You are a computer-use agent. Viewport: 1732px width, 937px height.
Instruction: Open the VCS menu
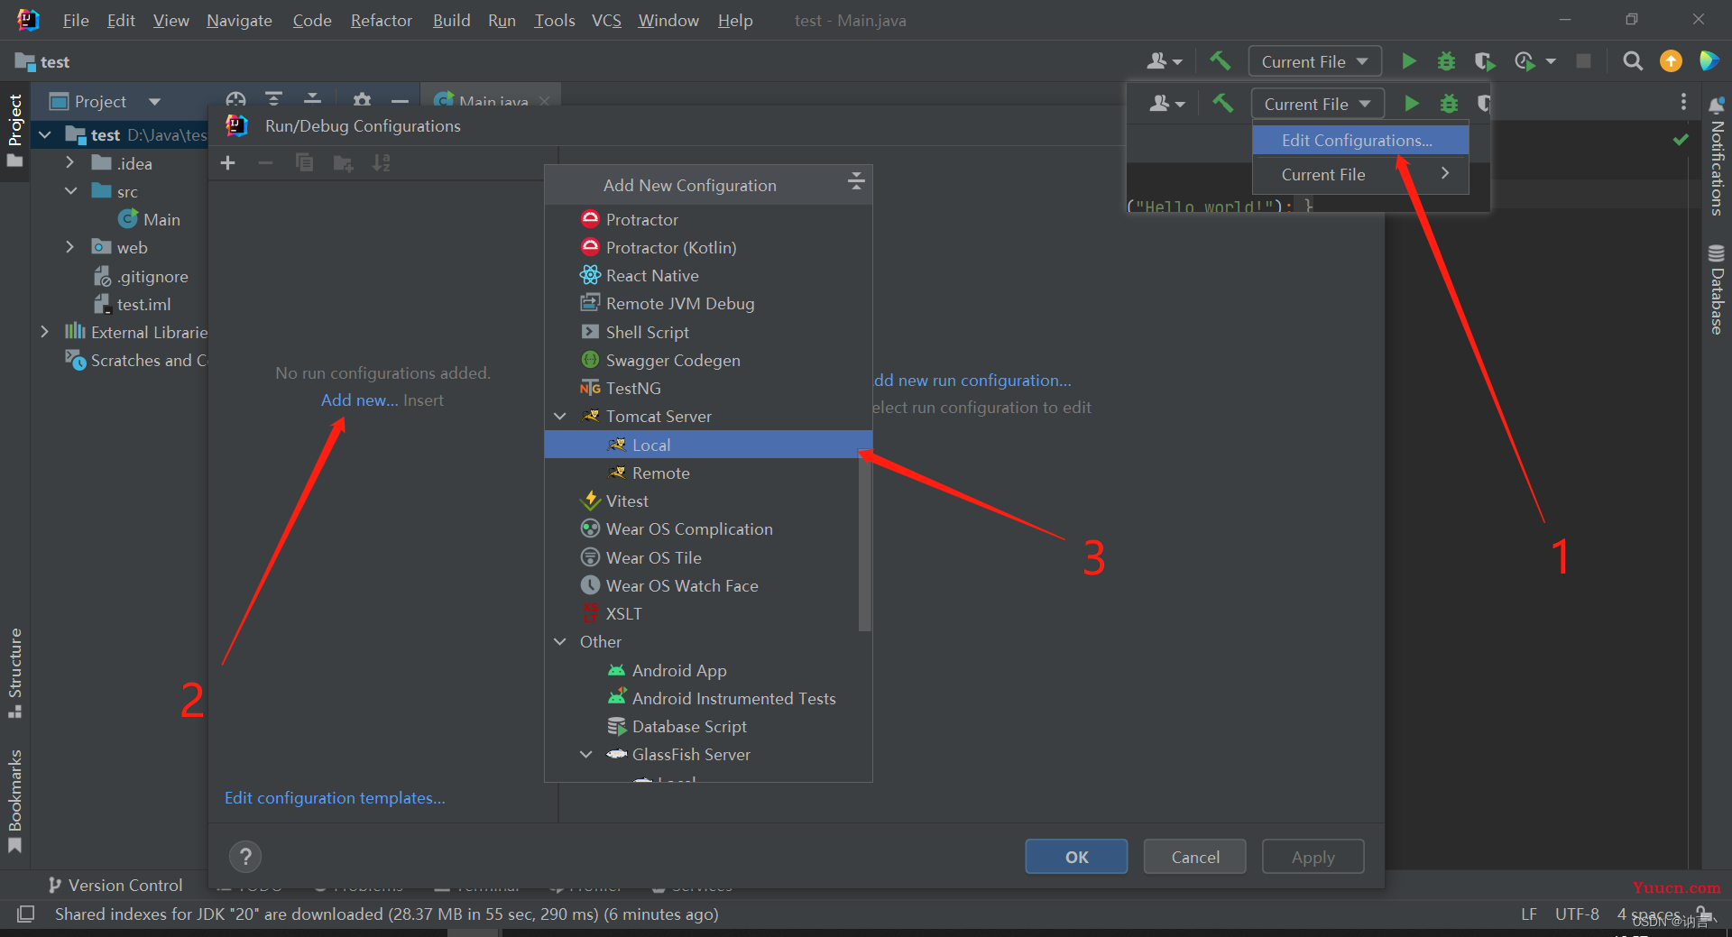[x=606, y=20]
